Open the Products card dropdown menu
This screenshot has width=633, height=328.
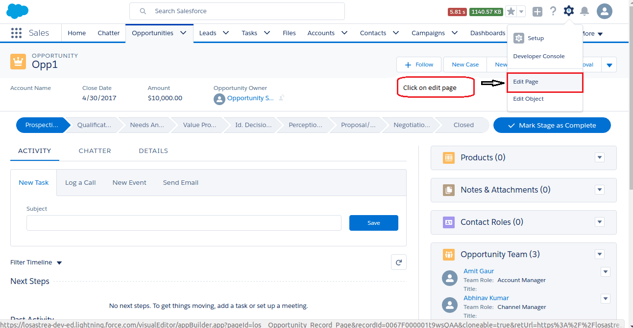(x=600, y=157)
